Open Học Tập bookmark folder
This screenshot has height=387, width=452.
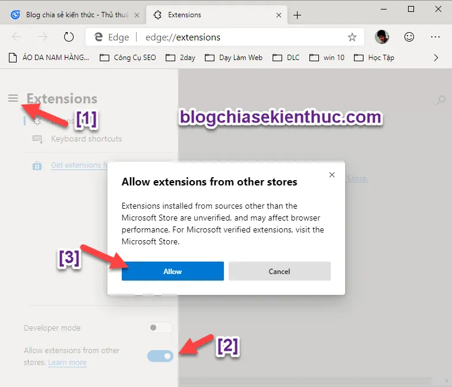(374, 58)
